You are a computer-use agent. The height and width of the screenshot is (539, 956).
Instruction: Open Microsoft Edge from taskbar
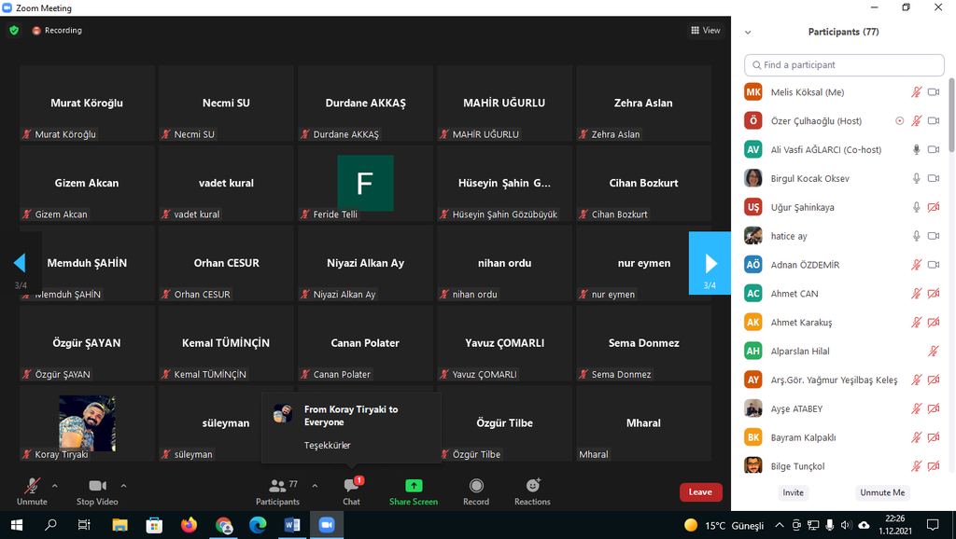point(258,525)
